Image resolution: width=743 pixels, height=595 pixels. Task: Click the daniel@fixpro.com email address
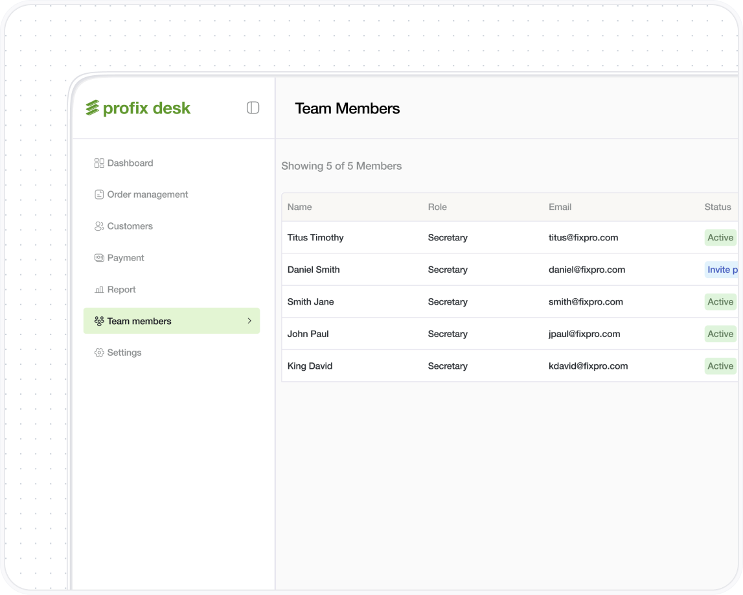pyautogui.click(x=586, y=270)
